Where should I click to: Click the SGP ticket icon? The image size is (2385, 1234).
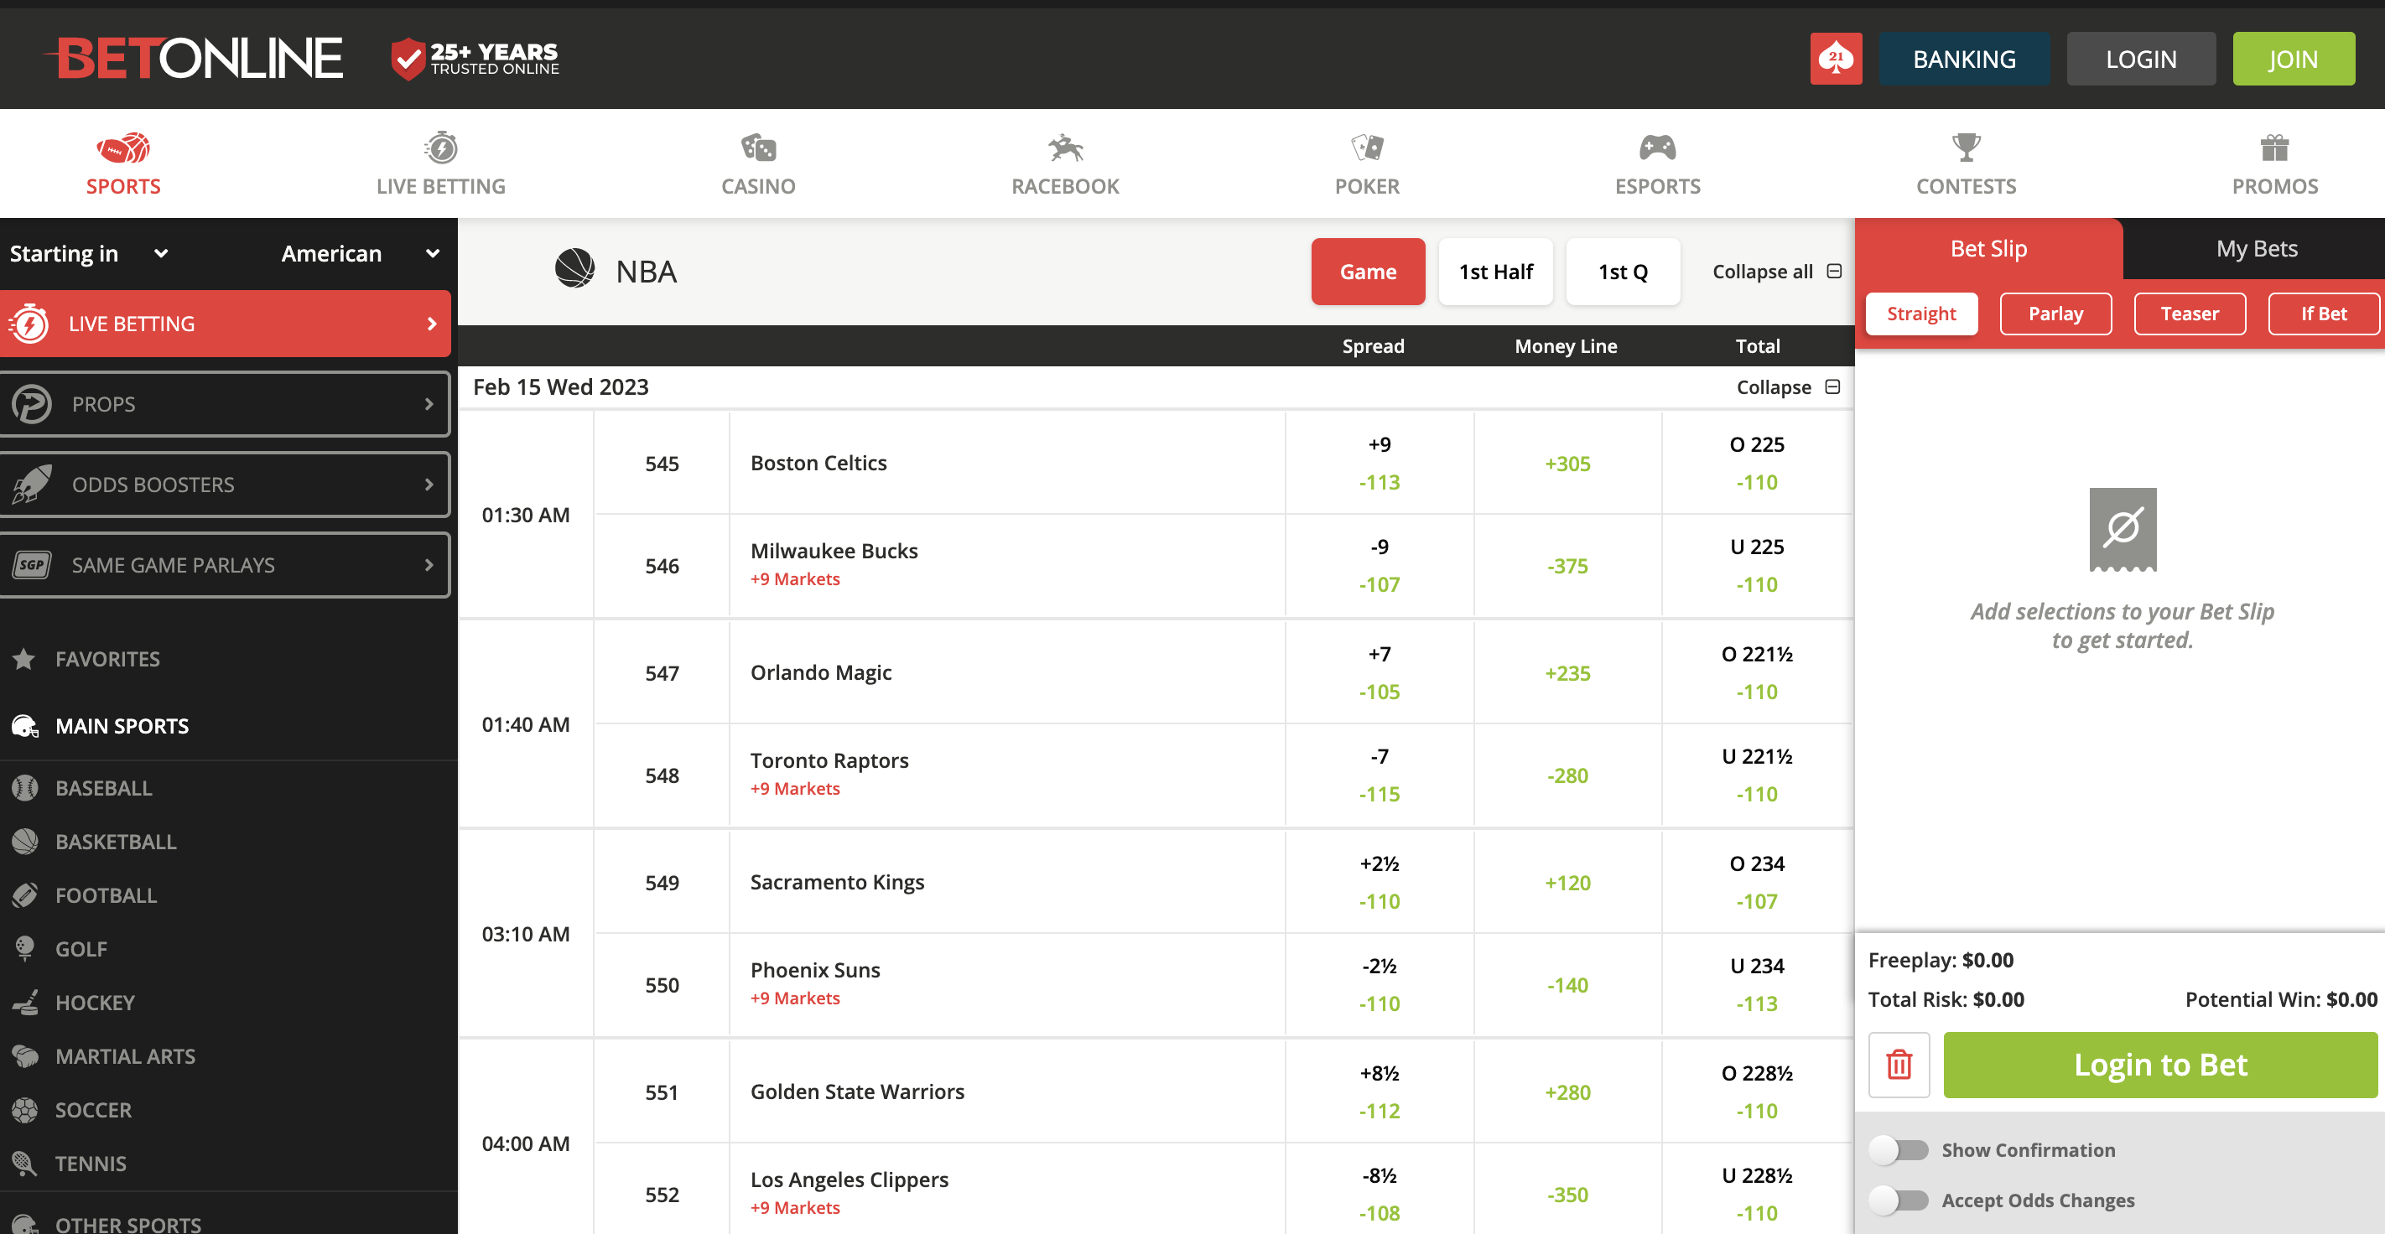point(33,565)
